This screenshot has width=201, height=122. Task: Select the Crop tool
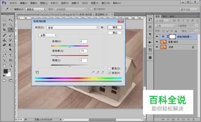tap(4, 30)
